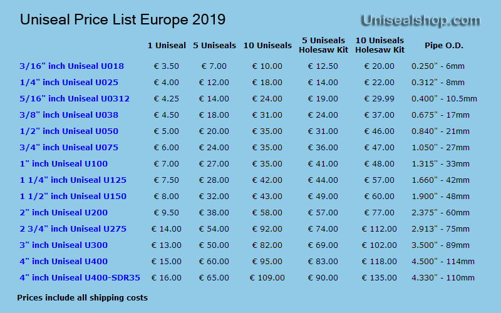The width and height of the screenshot is (501, 313).
Task: Click the 3/8" inch Uniseal U038 link
Action: coord(69,115)
